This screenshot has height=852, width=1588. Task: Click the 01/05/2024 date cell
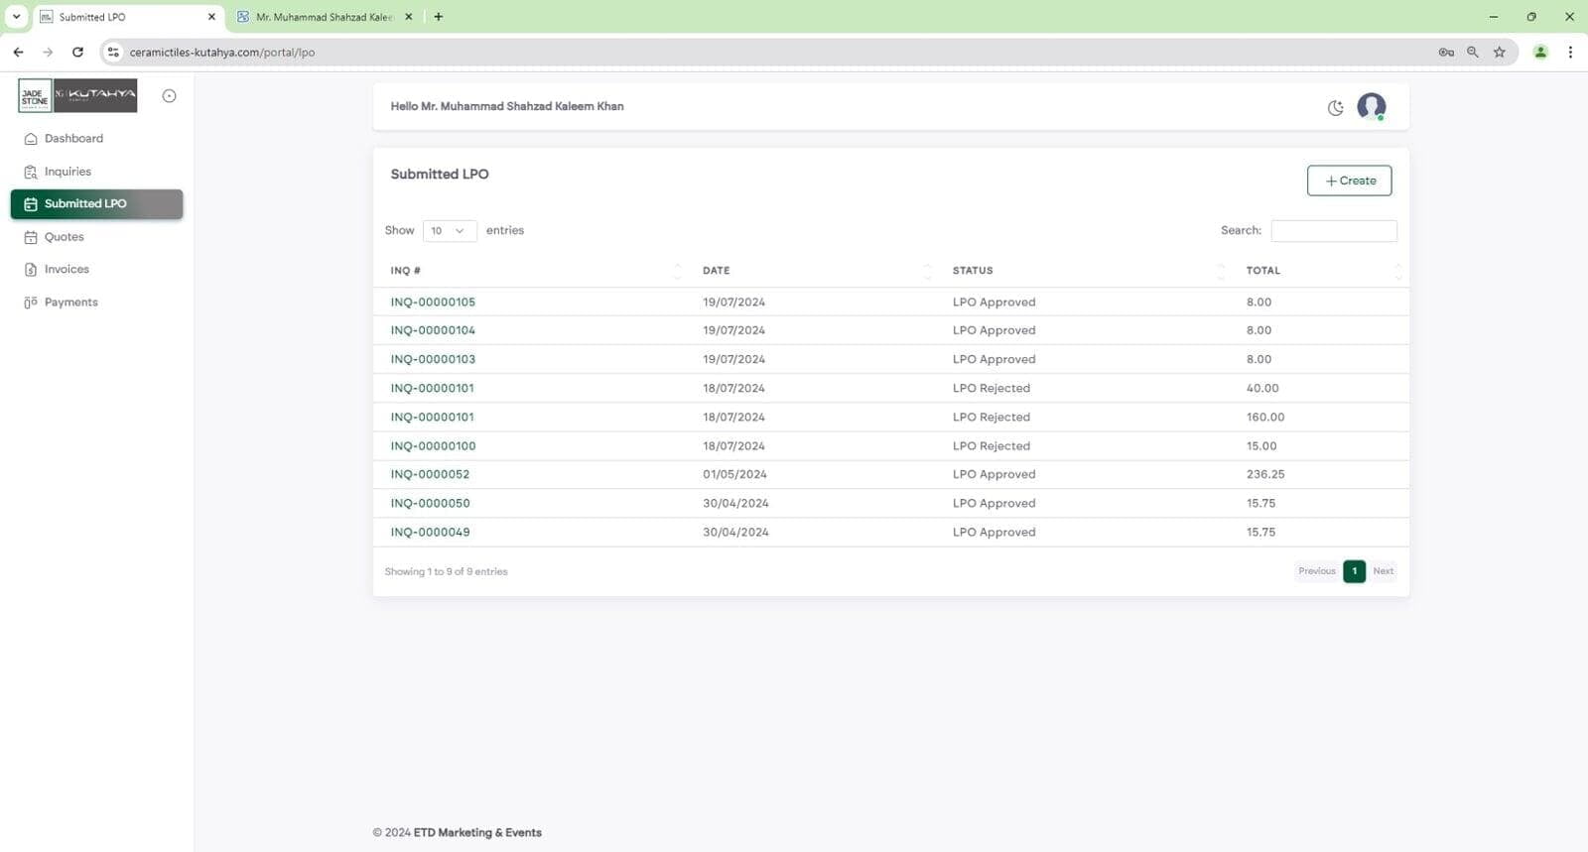coord(734,475)
